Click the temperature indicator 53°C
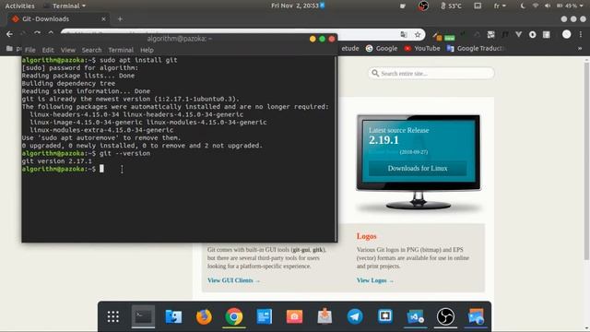Viewport: 590px width, 332px height. (451, 6)
